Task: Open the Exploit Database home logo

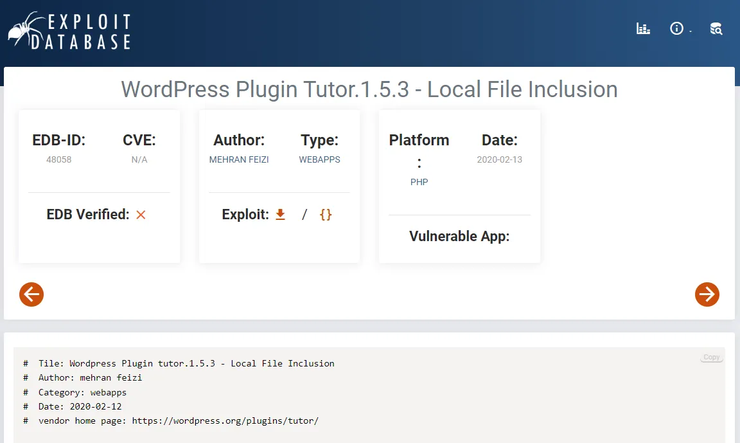Action: click(69, 31)
